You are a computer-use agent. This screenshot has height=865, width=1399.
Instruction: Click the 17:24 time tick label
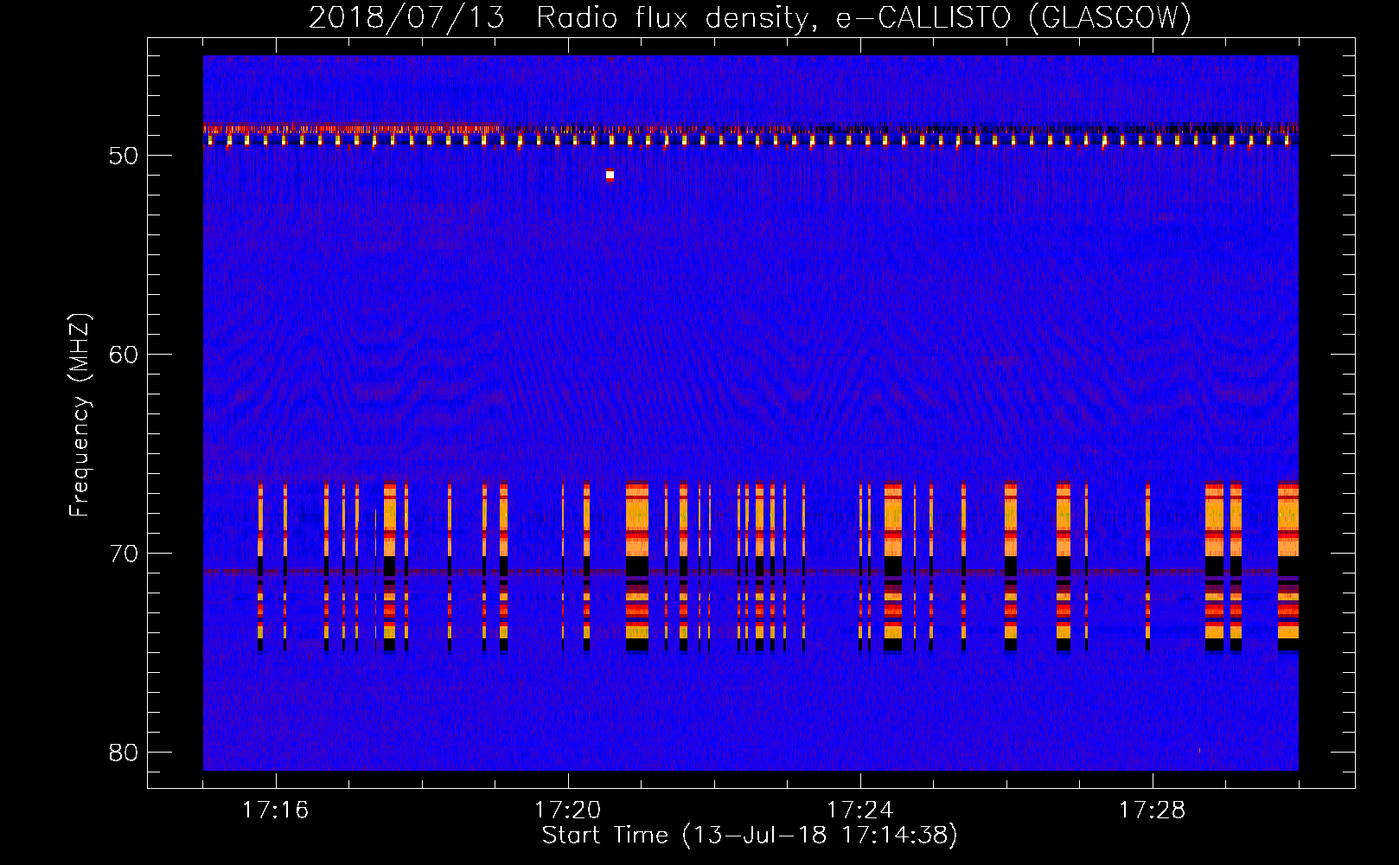tap(859, 811)
